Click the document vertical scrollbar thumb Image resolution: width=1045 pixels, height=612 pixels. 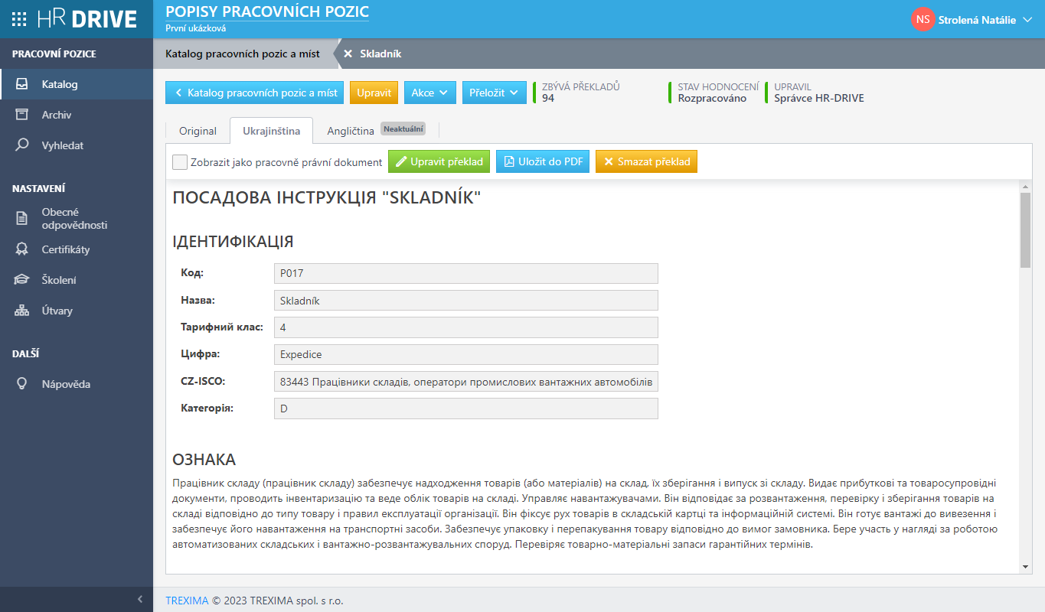click(x=1025, y=229)
